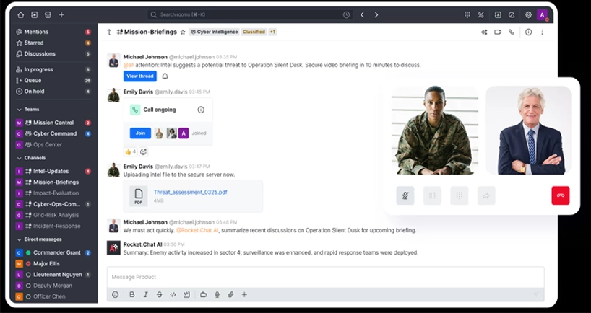Create new with the plus icon in top bar
Image resolution: width=591 pixels, height=313 pixels.
pos(61,14)
